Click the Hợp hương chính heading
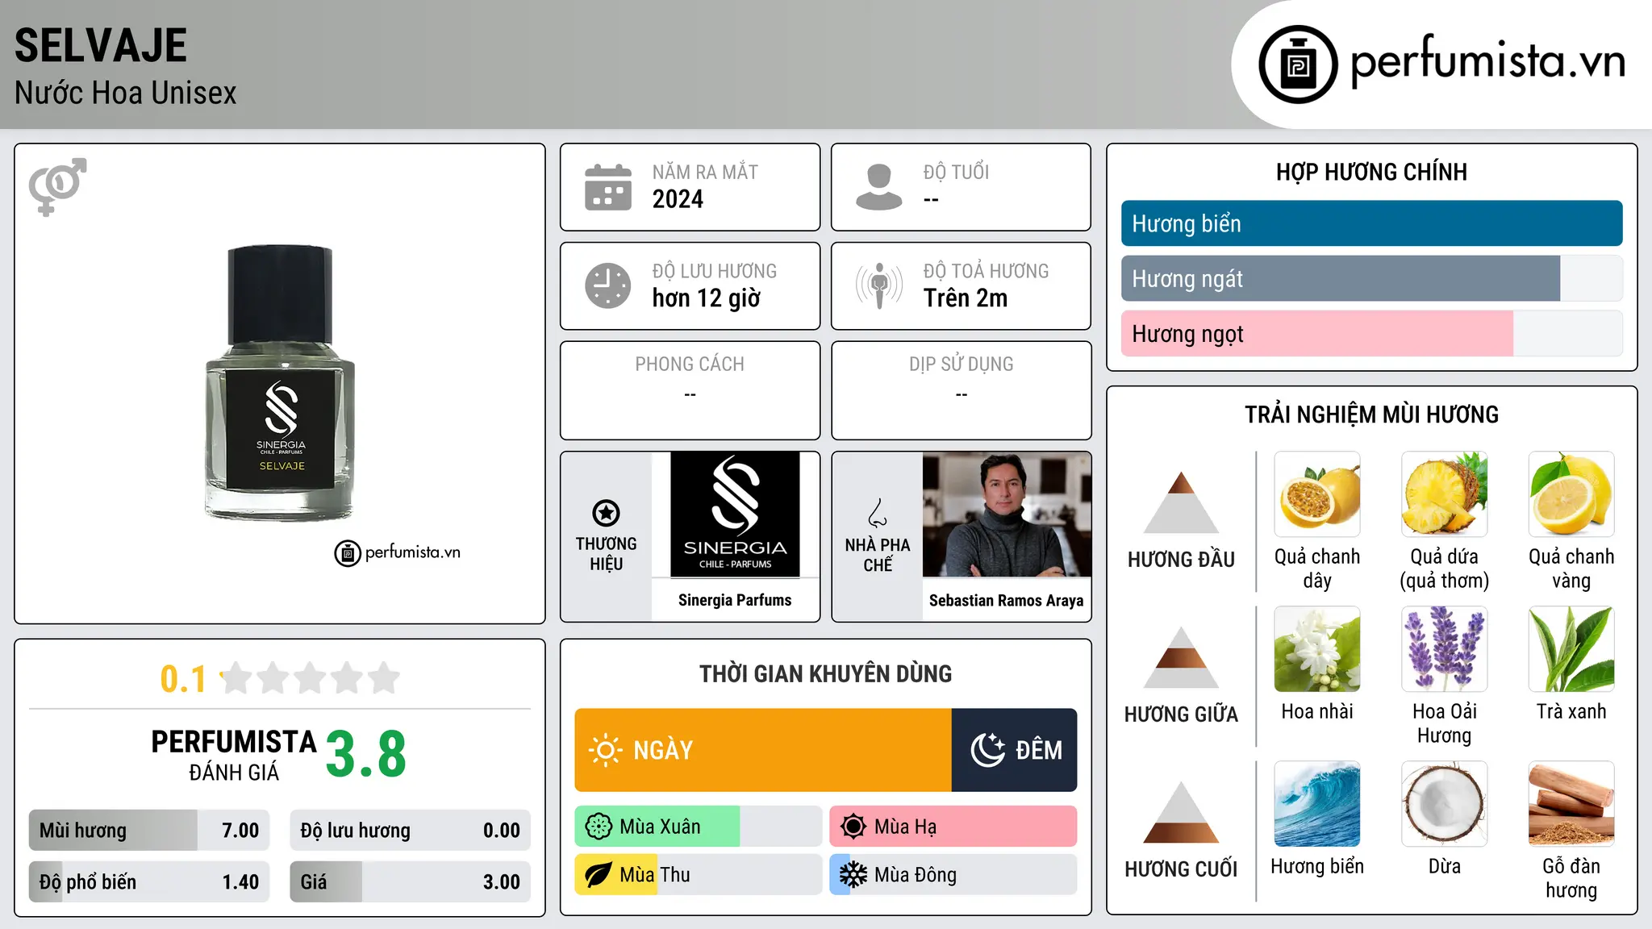This screenshot has height=929, width=1652. pos(1371,172)
